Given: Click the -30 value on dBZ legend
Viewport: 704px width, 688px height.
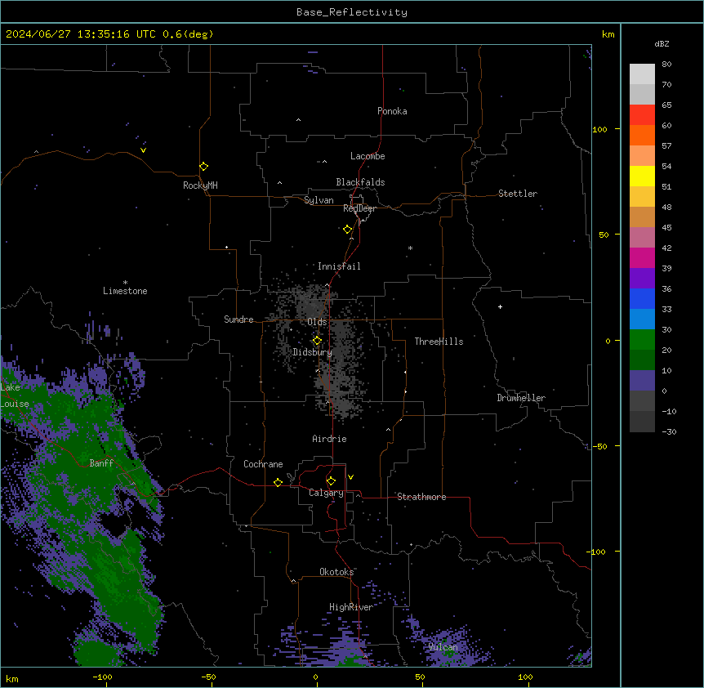Looking at the screenshot, I should 669,432.
